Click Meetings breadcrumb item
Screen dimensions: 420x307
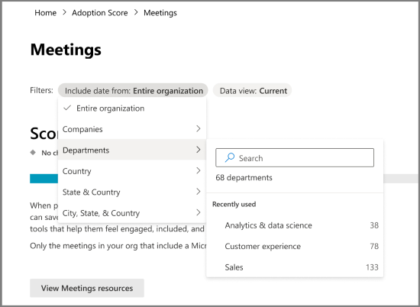(160, 12)
